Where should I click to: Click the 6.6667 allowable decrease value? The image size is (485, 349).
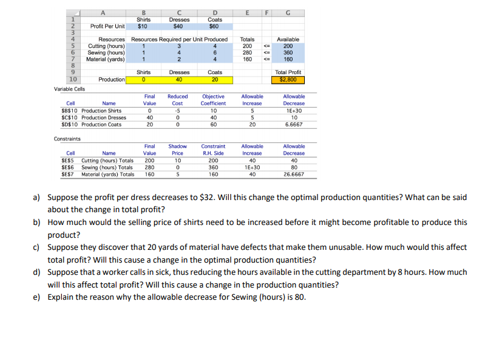pyautogui.click(x=294, y=125)
